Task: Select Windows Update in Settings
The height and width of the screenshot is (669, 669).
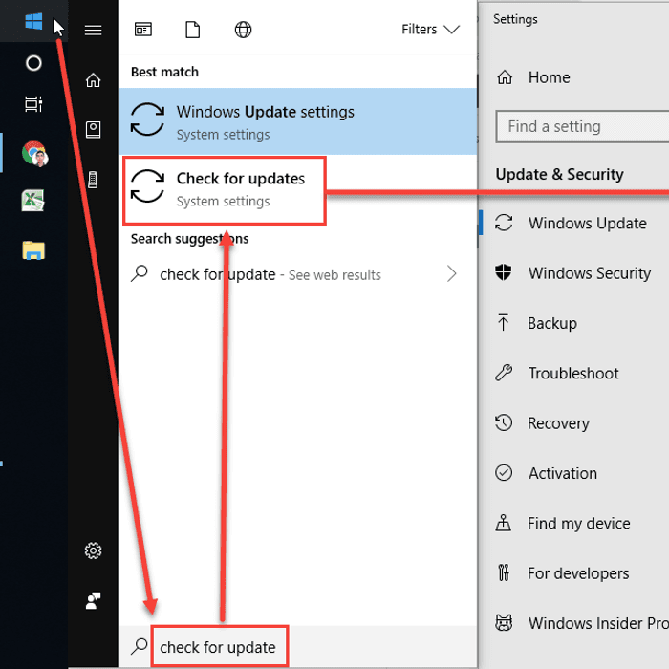Action: pyautogui.click(x=572, y=223)
